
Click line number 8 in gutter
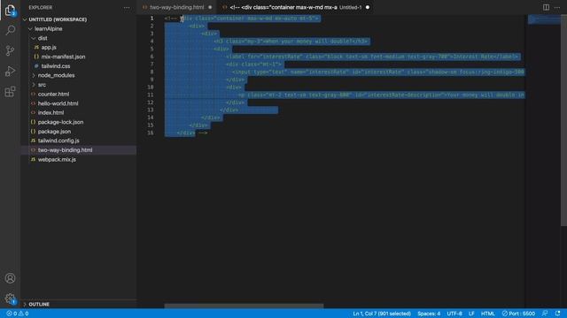[151, 72]
